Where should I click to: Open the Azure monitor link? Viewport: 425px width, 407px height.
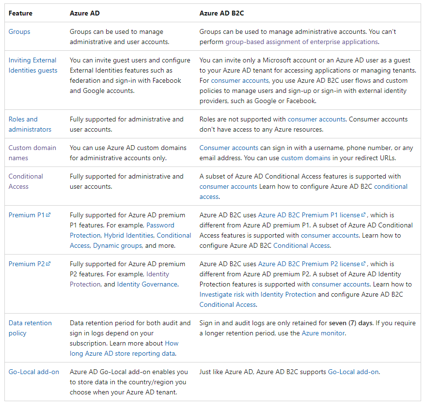(x=323, y=333)
